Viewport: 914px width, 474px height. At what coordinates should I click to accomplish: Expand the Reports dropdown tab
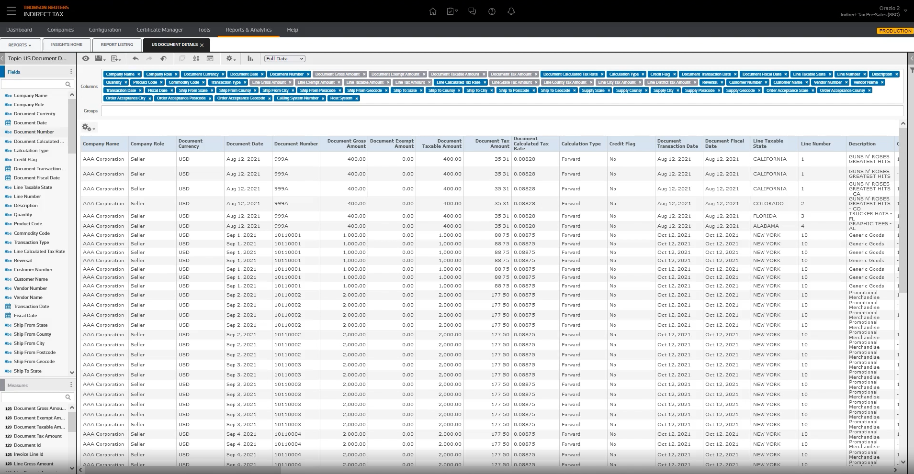20,45
